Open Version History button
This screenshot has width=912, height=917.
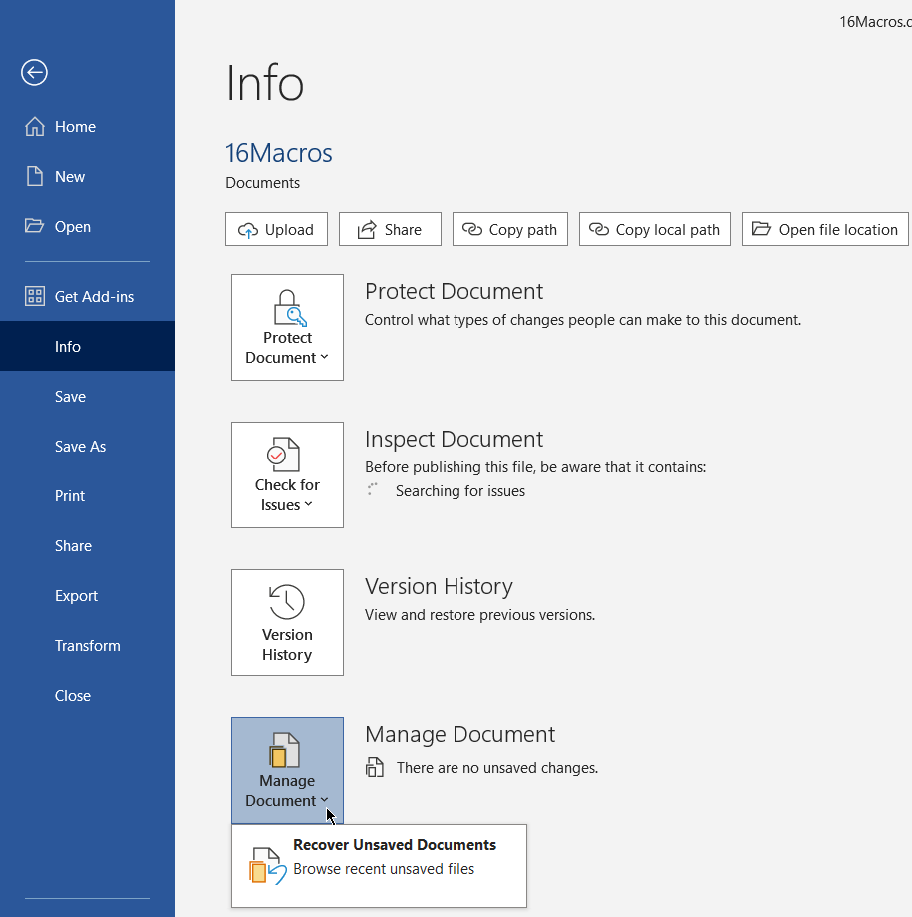[288, 623]
